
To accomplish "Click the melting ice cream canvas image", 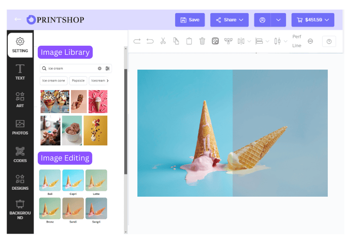I will point(233,133).
